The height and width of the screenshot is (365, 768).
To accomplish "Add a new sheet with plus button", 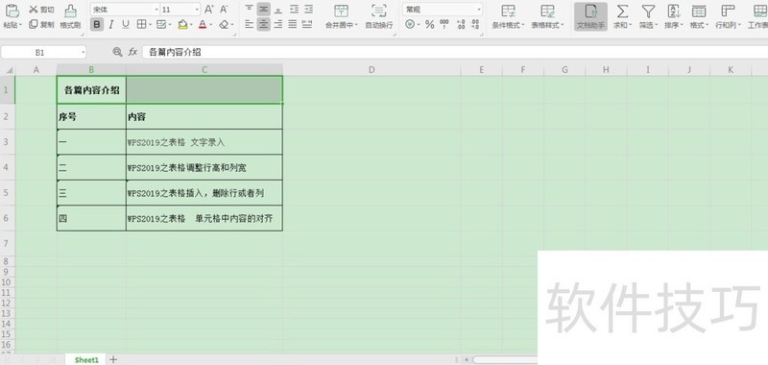I will [x=113, y=359].
